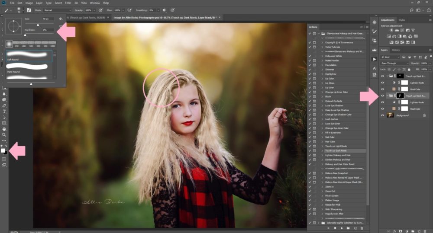Screen dimensions: 433x233
Task: Switch to Image by Allie Borba Photography.psd tab
Action: click(165, 17)
